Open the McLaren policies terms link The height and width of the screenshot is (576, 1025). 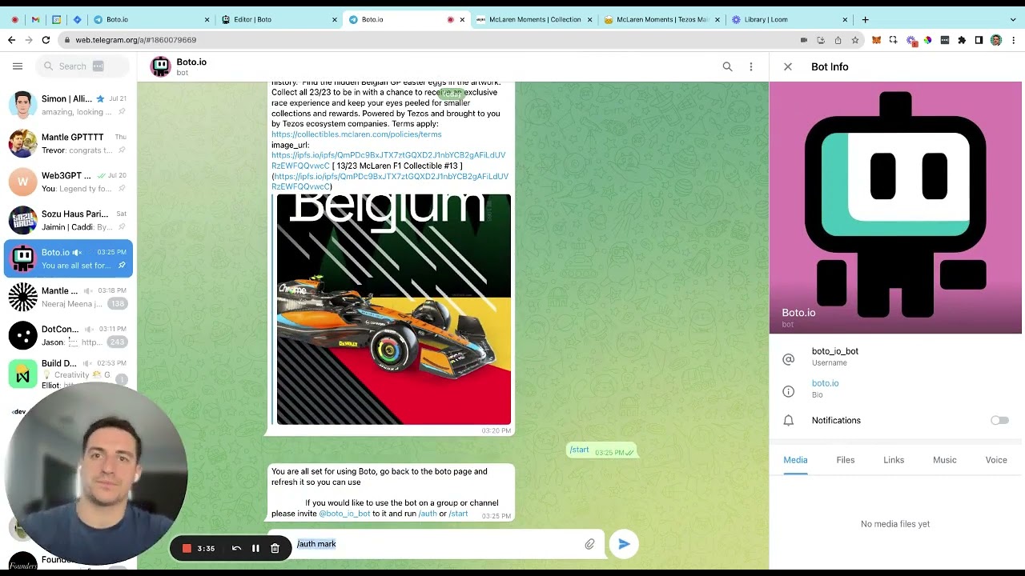[x=356, y=134]
